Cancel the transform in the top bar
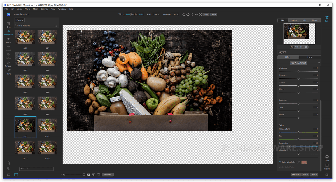The height and width of the screenshot is (182, 336). pos(213,14)
